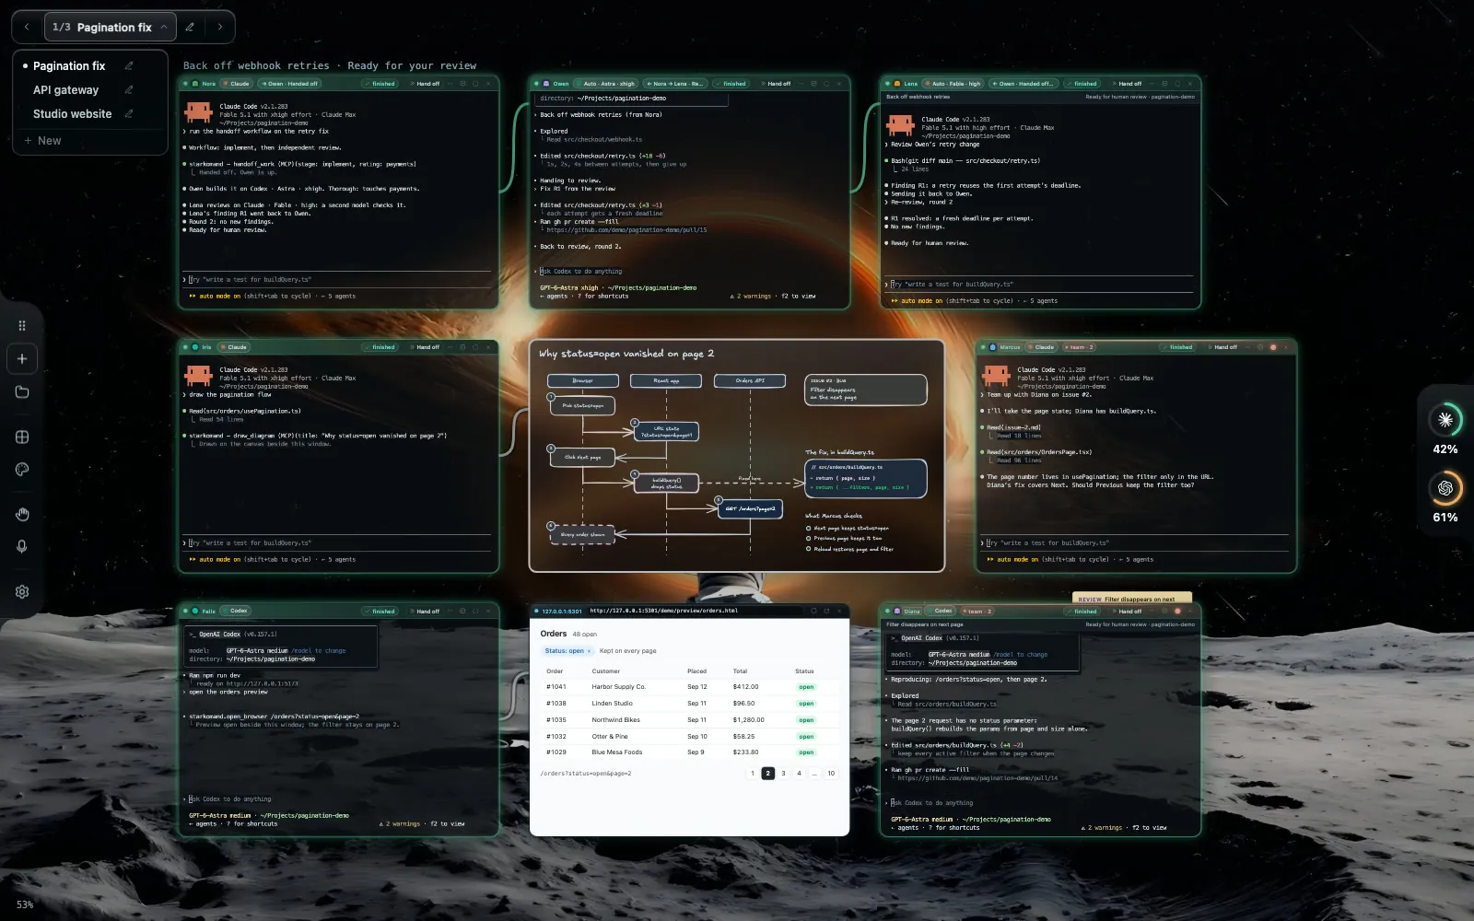This screenshot has height=921, width=1474.
Task: Click the six-dot drag handle icon in the sidebar
Action: coord(22,326)
